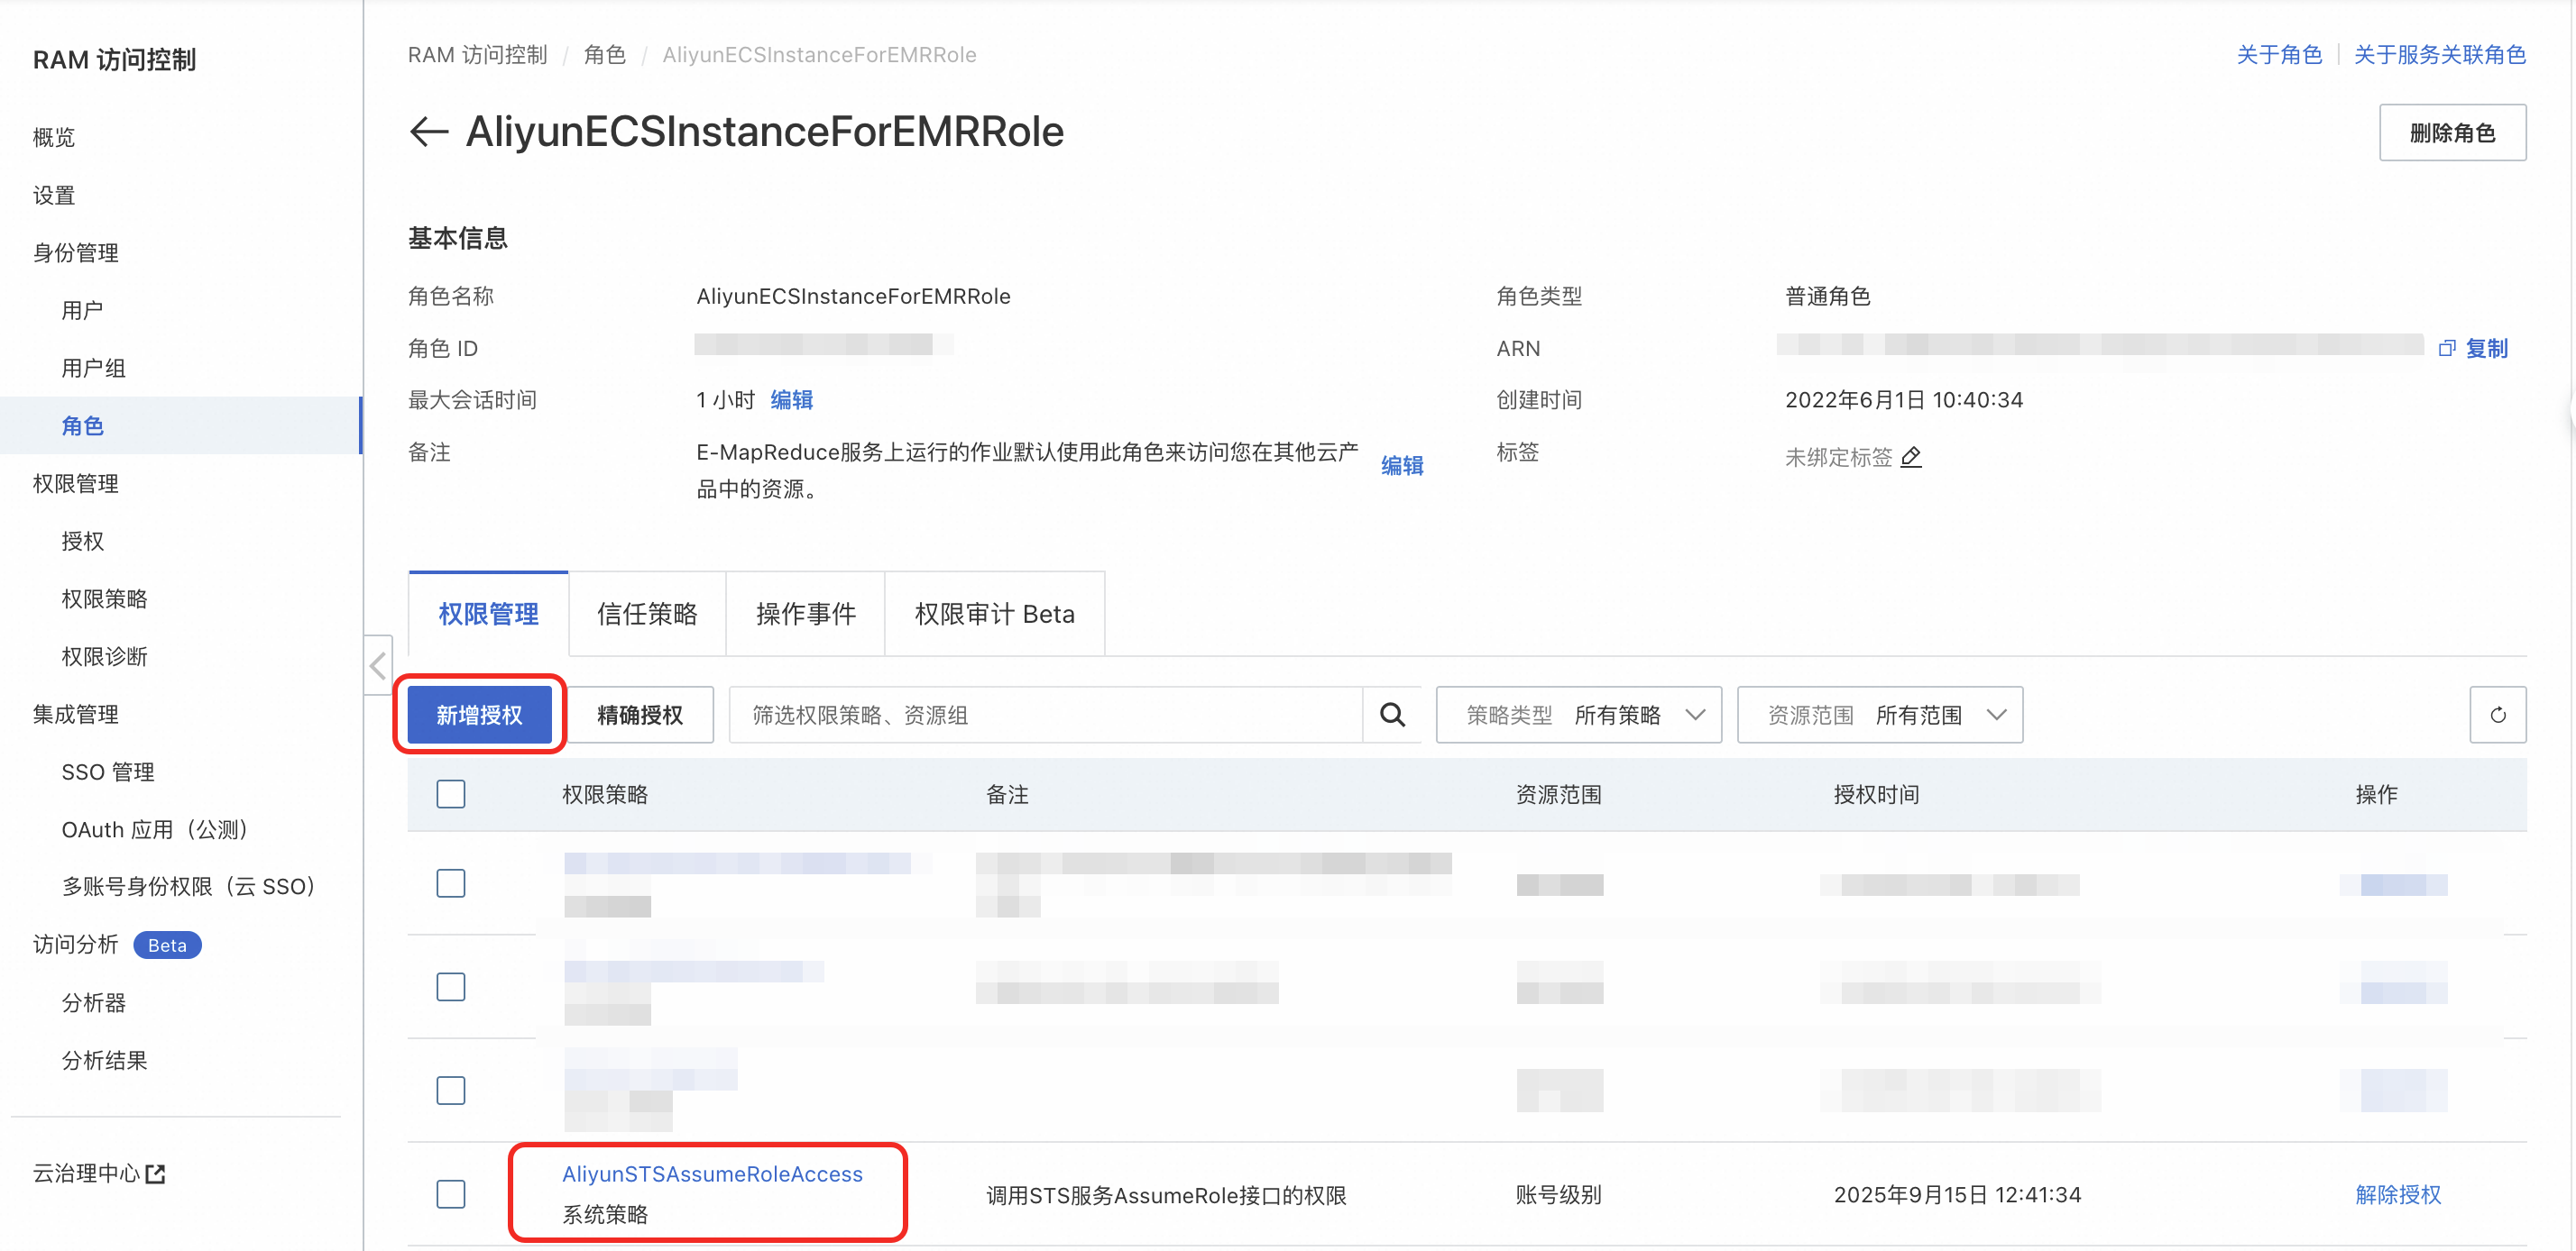
Task: Click the 精确授权 button
Action: point(640,715)
